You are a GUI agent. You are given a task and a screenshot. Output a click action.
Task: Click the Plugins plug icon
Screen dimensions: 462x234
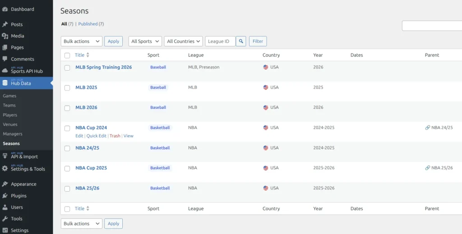(x=5, y=195)
